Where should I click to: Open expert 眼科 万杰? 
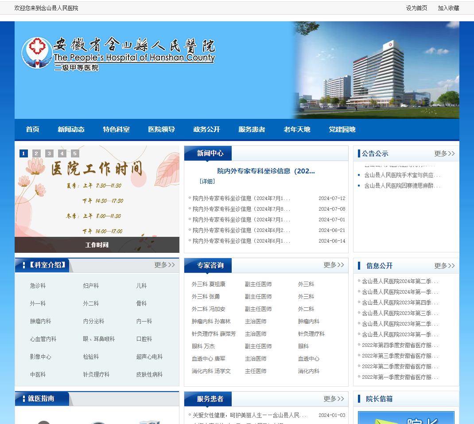pos(203,346)
